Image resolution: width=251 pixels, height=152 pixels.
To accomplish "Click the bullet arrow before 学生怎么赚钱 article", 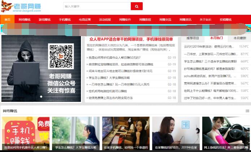I will (x=87, y=78).
